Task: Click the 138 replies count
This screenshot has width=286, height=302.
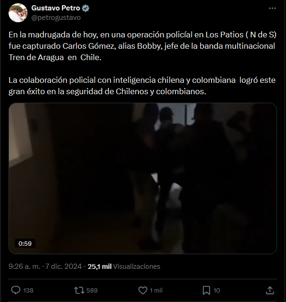Action: [x=28, y=291]
